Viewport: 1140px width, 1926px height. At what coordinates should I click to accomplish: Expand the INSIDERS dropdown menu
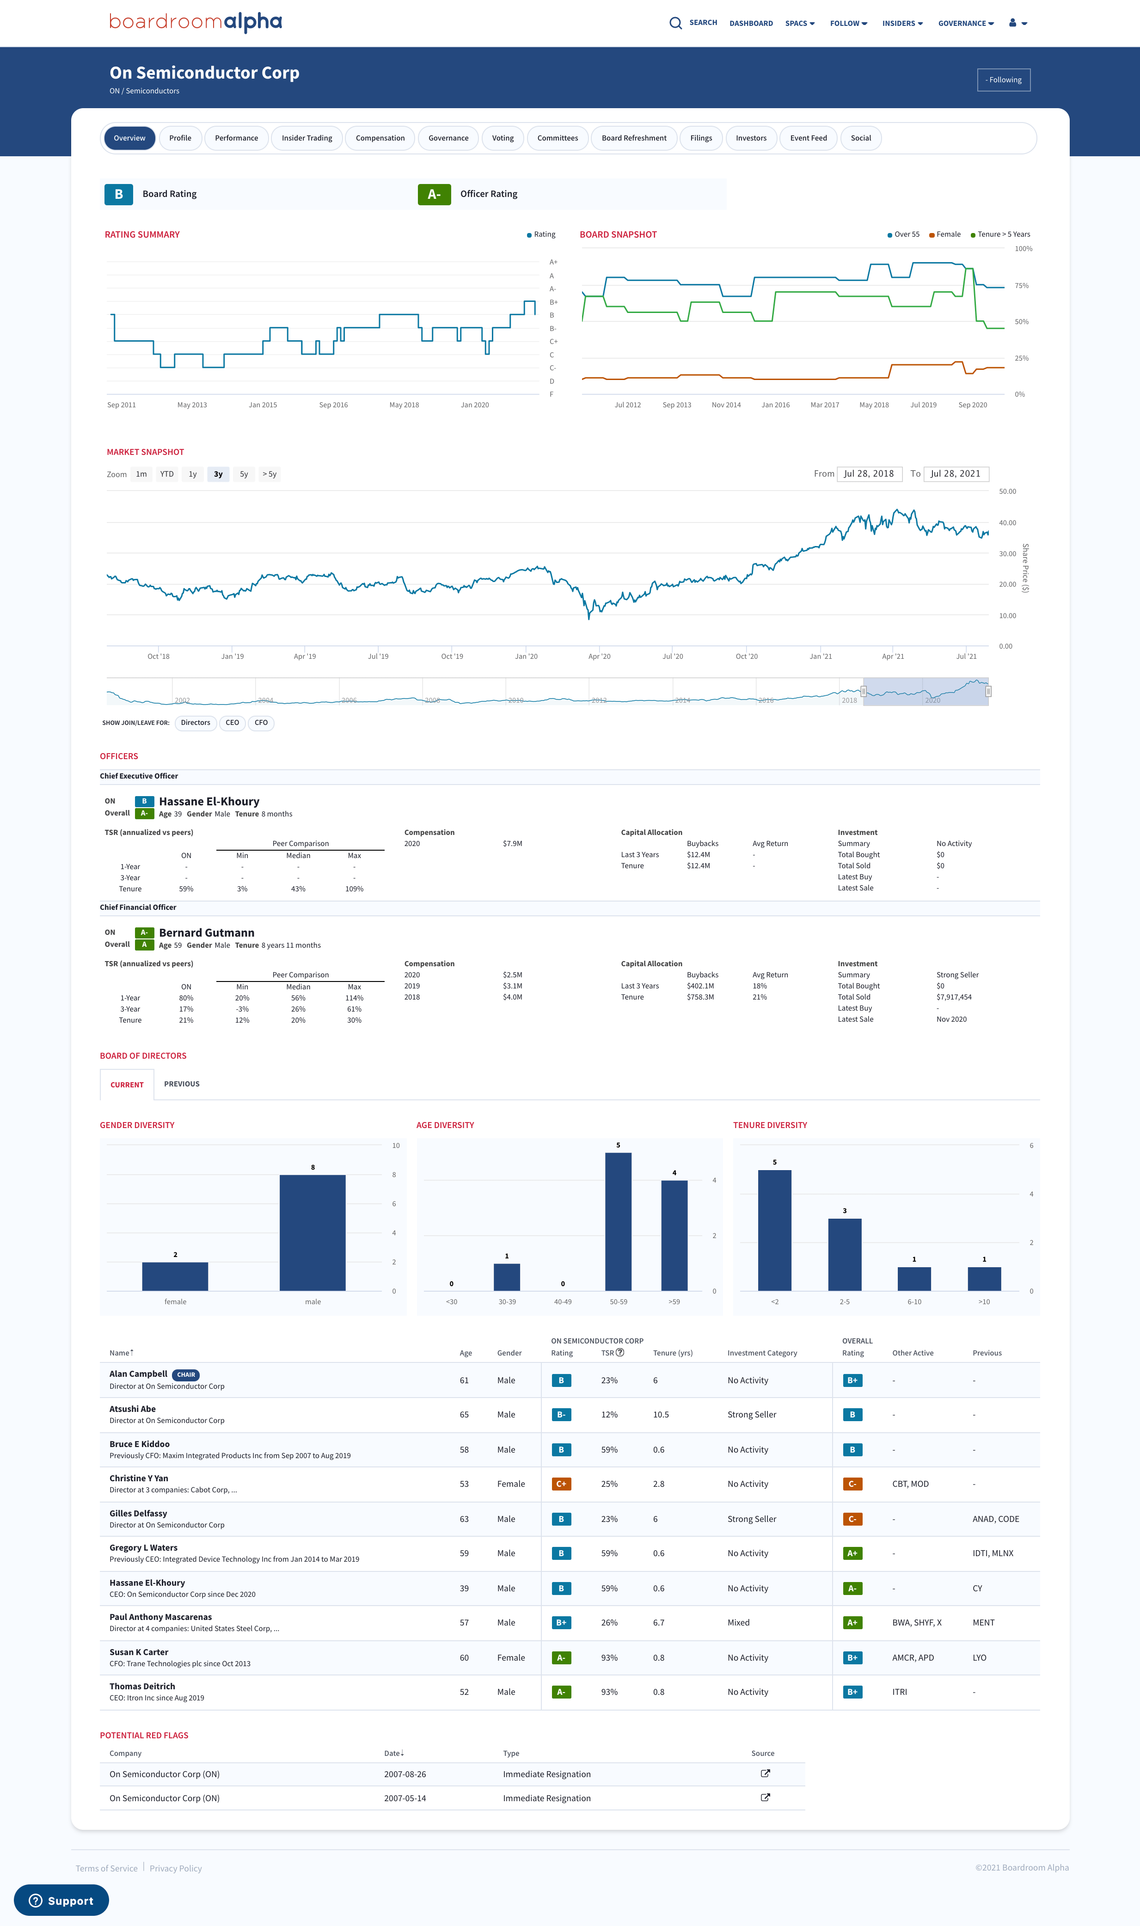pyautogui.click(x=903, y=23)
